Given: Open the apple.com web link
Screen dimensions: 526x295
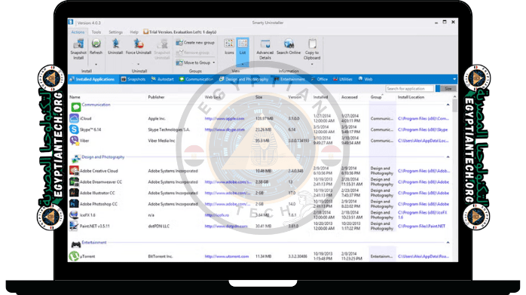Looking at the screenshot, I should (225, 119).
